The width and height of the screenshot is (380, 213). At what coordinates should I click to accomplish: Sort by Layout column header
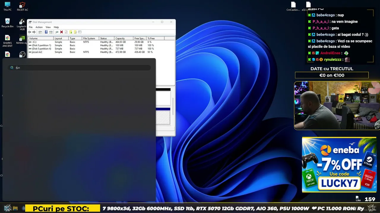click(x=61, y=38)
